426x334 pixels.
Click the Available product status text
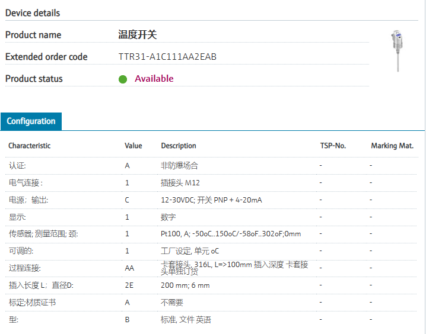click(154, 79)
